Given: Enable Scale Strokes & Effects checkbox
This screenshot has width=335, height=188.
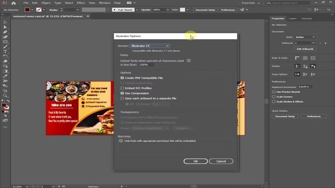Looking at the screenshot, I should click(274, 101).
